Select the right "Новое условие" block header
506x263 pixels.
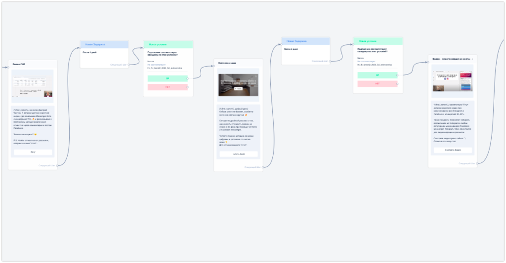tap(378, 41)
